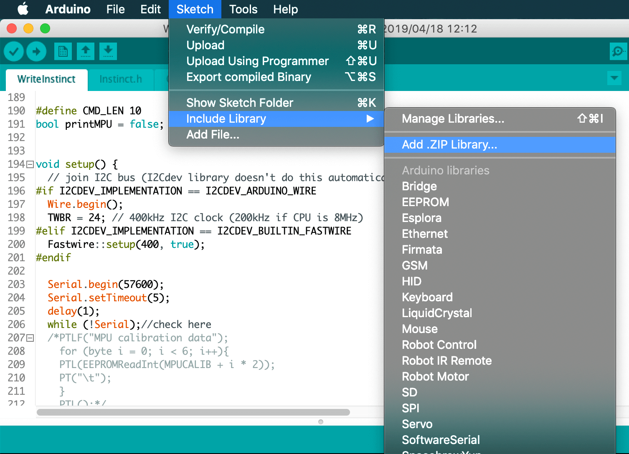Include the Firmata library
The image size is (629, 454).
[x=500, y=250]
